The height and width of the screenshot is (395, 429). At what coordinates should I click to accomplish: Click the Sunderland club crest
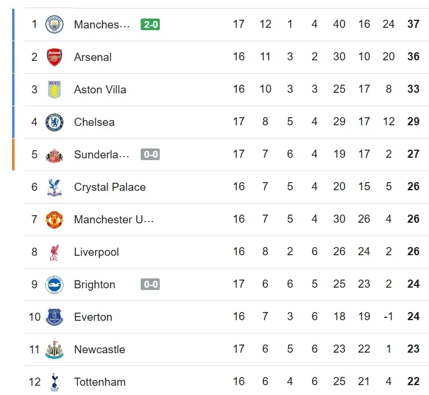(x=54, y=154)
